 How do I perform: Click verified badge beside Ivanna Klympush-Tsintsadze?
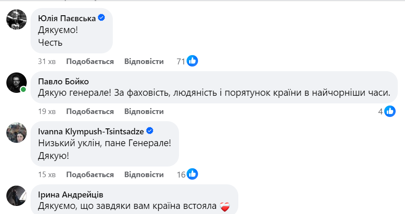pyautogui.click(x=150, y=131)
